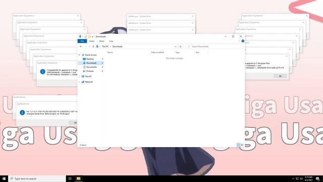
Task: Click the Properties icon in quick access toolbar
Action: (86, 36)
